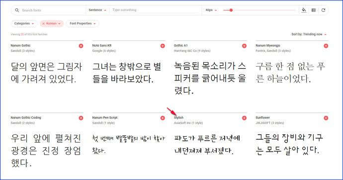The image size is (343, 180).
Task: Add Nanum Gothic Coding with plus icon
Action: [81, 118]
